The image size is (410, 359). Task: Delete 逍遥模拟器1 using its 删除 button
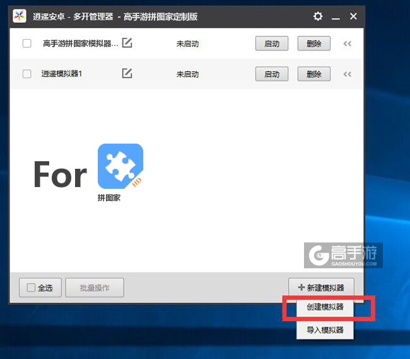tap(313, 74)
